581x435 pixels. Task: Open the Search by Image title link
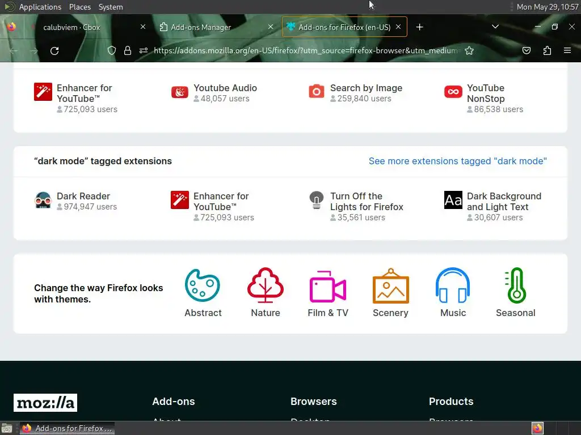coord(366,88)
